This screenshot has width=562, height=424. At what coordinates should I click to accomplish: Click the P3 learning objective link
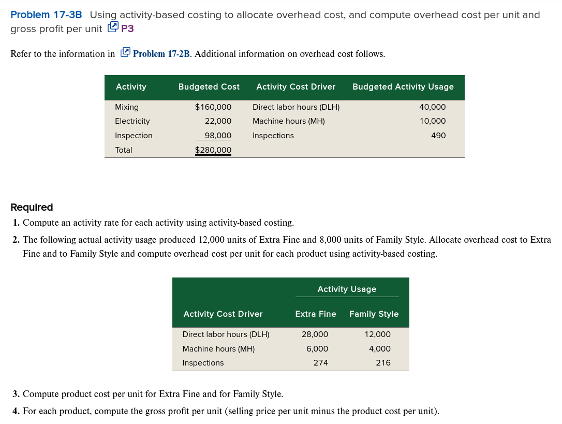coord(128,28)
